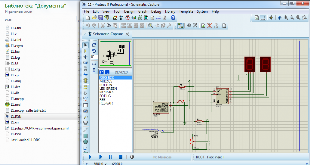Select the Component mode tool
The image size is (310, 165).
pyautogui.click(x=86, y=51)
